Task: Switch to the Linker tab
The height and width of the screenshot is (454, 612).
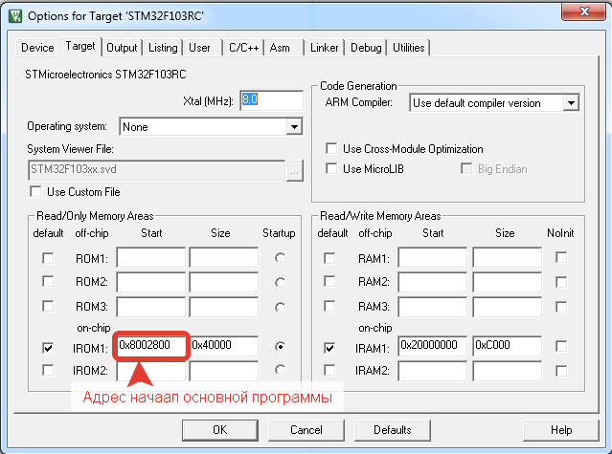Action: tap(325, 48)
